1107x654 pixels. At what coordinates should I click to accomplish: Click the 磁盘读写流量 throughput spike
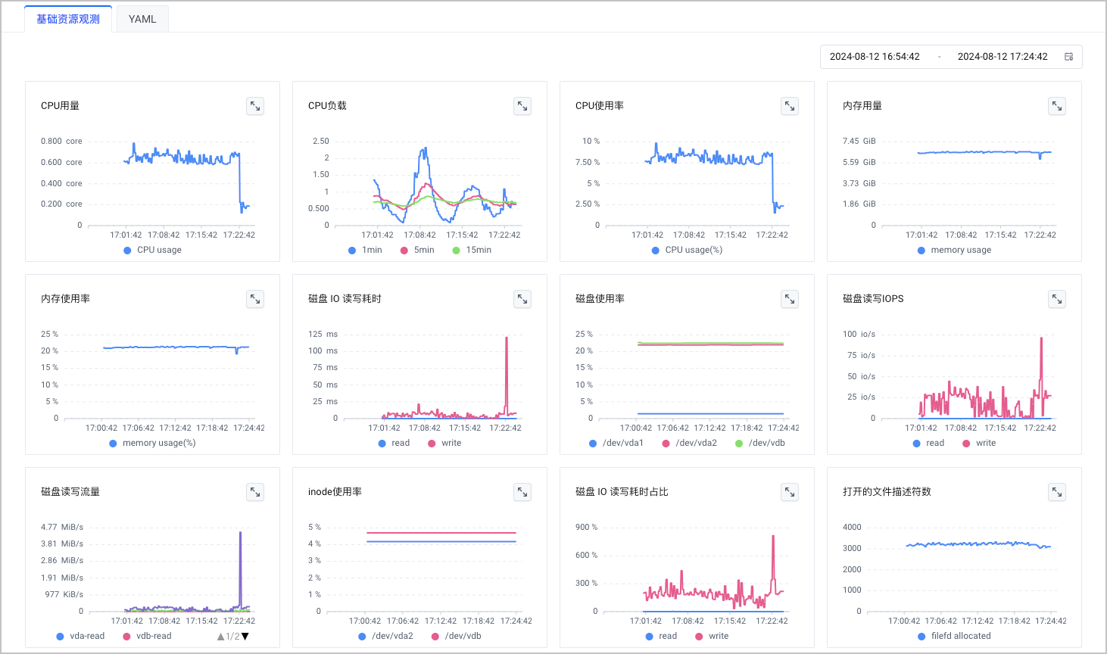241,534
